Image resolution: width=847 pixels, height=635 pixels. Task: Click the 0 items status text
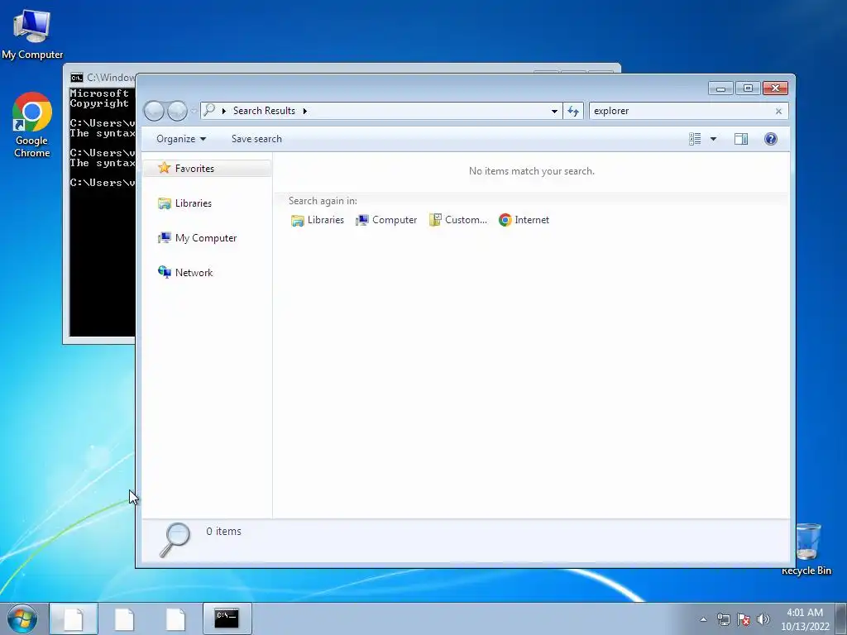click(223, 532)
